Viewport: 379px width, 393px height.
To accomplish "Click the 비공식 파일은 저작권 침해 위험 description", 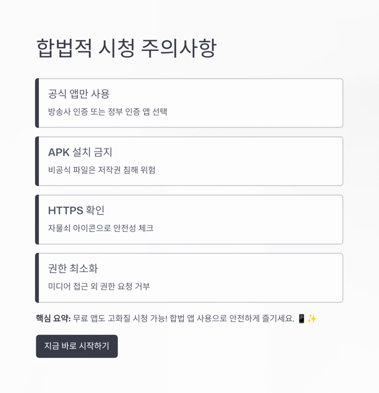I will (x=102, y=170).
